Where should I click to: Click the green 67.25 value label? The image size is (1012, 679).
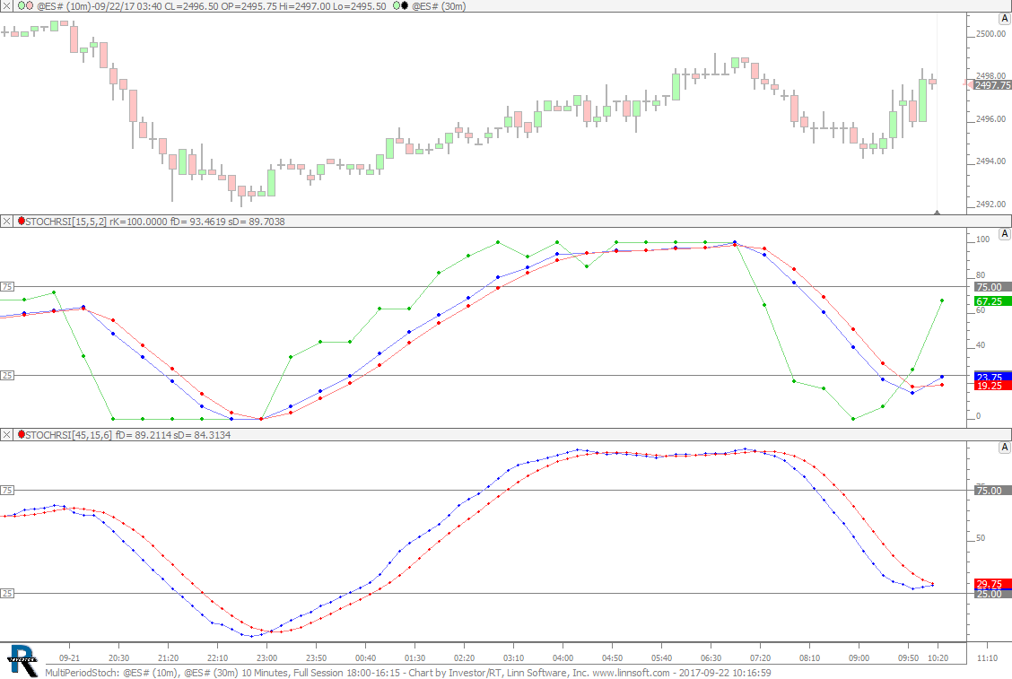tap(992, 301)
